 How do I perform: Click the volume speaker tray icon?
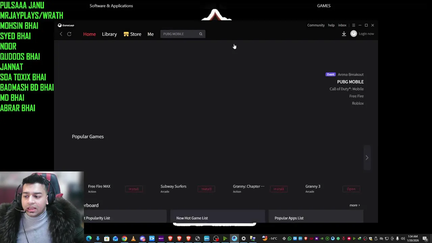click(x=403, y=239)
